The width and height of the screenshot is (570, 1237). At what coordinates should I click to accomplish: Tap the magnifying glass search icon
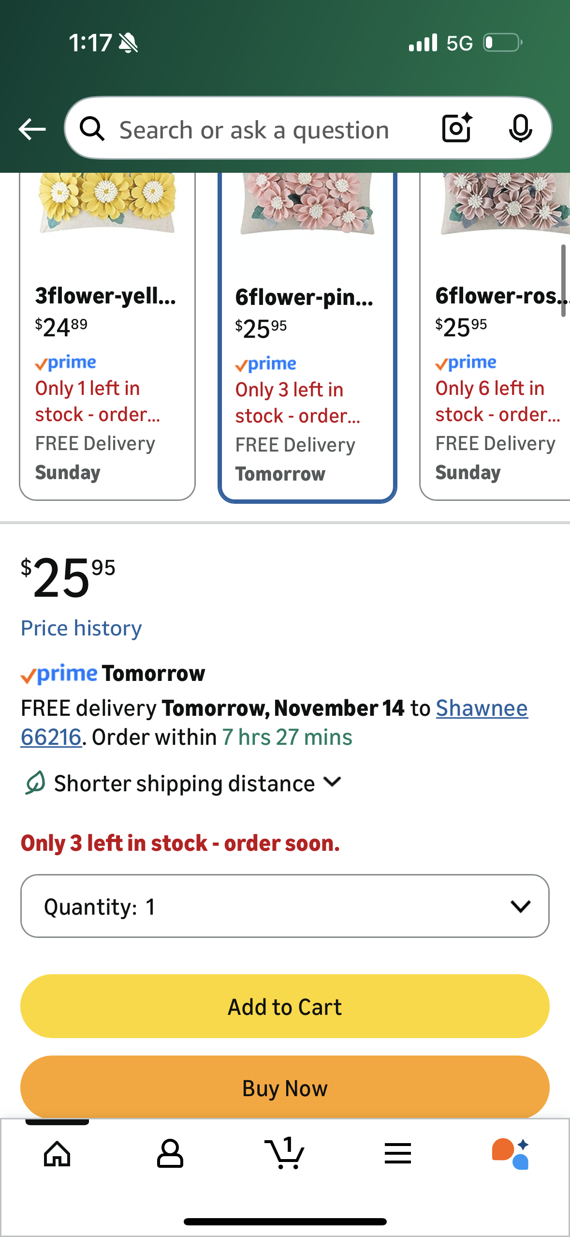click(x=92, y=129)
